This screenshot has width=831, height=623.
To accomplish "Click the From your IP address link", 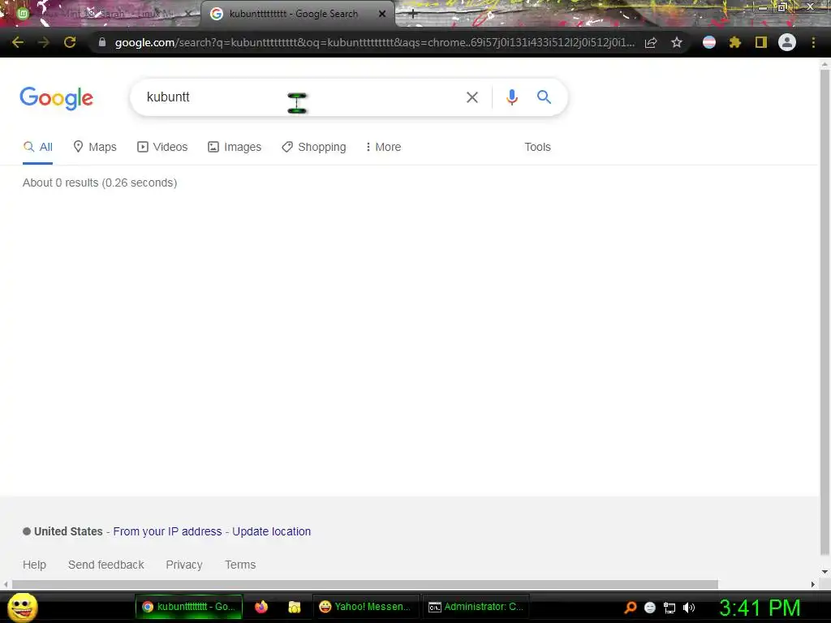I will tap(167, 531).
